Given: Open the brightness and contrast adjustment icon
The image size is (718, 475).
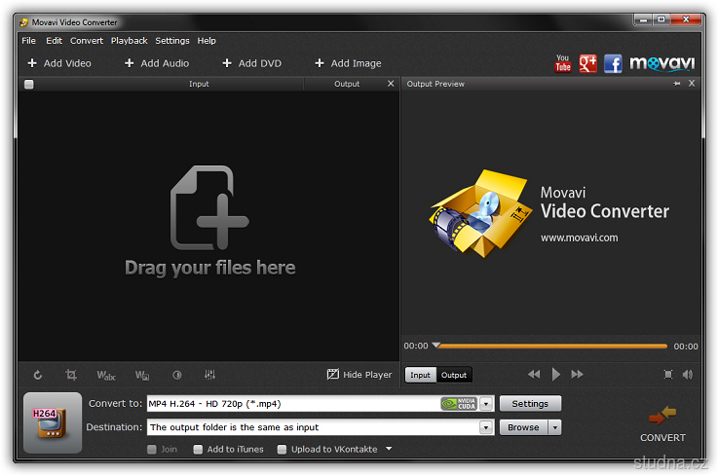Looking at the screenshot, I should point(177,375).
